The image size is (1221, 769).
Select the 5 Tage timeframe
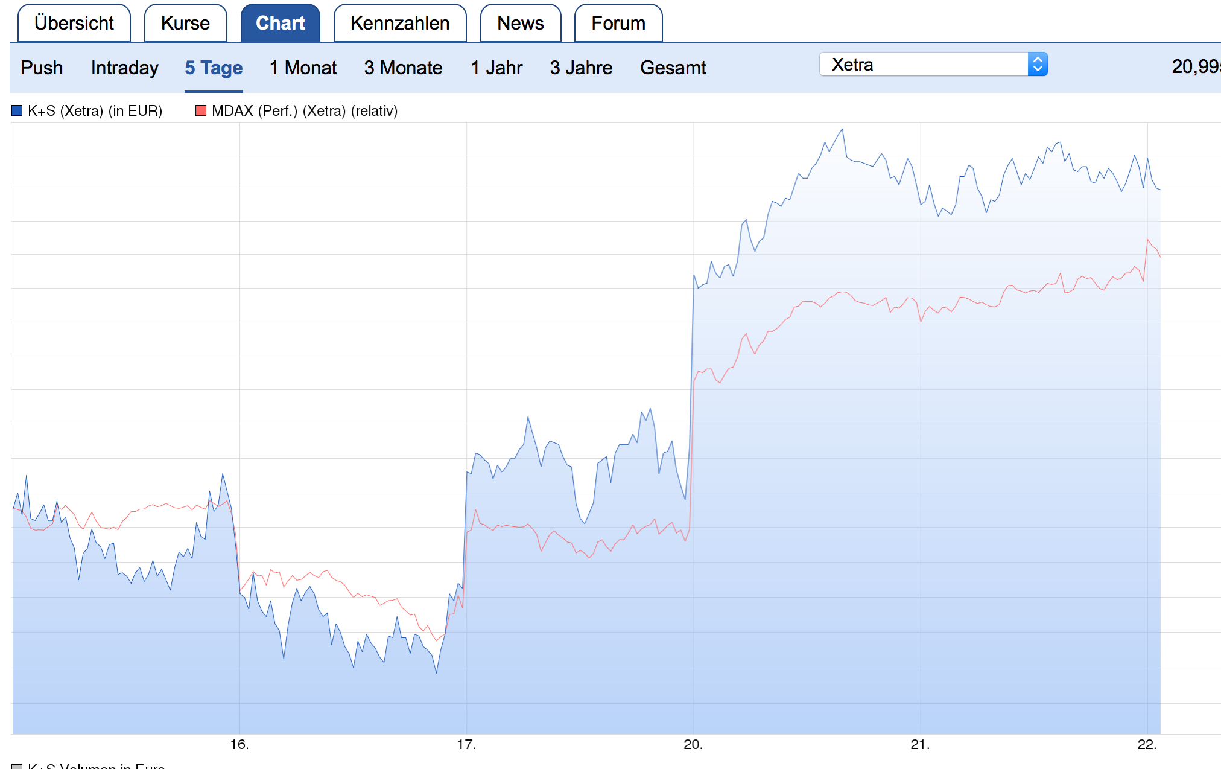pyautogui.click(x=214, y=68)
